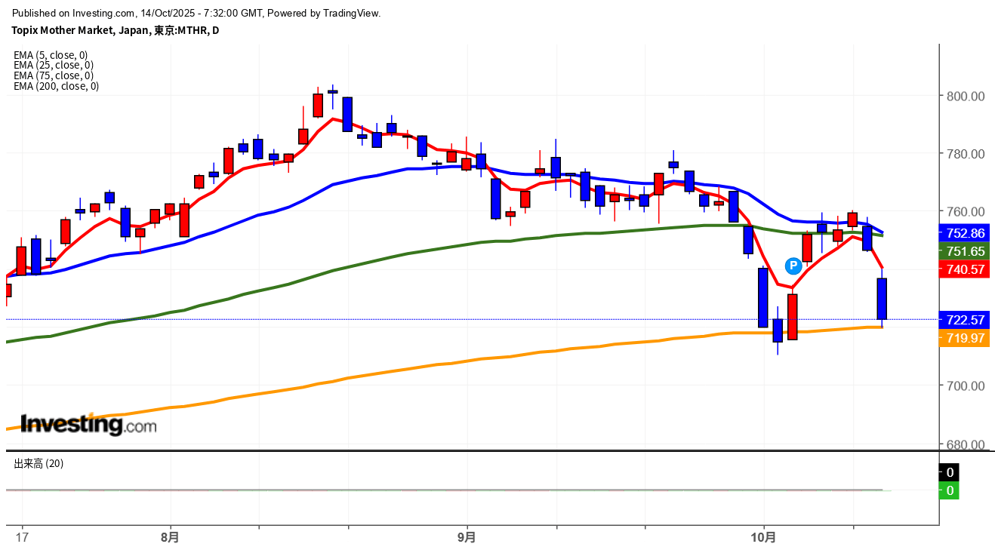Click the Investing.com logo watermark
This screenshot has height=550, width=995.
tap(88, 425)
